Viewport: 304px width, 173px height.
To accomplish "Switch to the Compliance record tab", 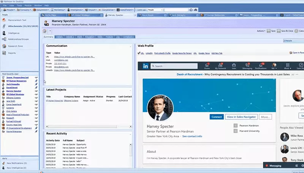I will pos(128,37).
